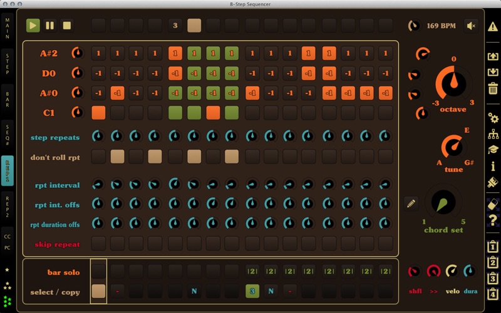Adjust the D0 row knob
The height and width of the screenshot is (313, 501).
[x=77, y=73]
